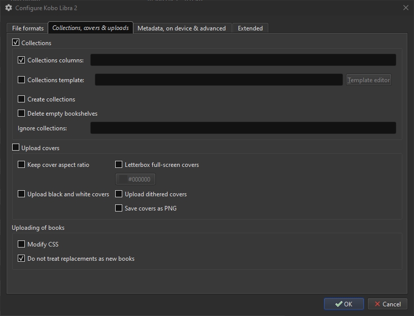This screenshot has height=316, width=414.
Task: Open the Template editor
Action: (369, 80)
